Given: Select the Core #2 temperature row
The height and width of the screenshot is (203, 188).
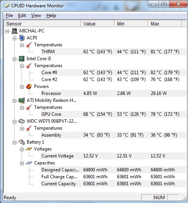Looking at the screenshot, I should (113, 80).
